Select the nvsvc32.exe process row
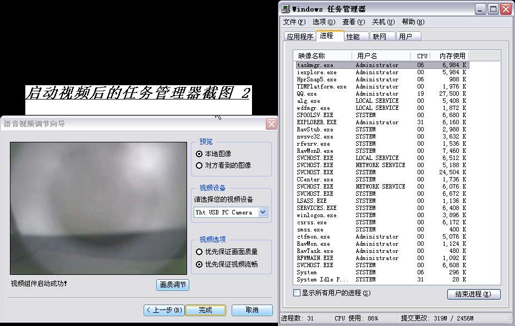The image size is (515, 326). point(382,136)
